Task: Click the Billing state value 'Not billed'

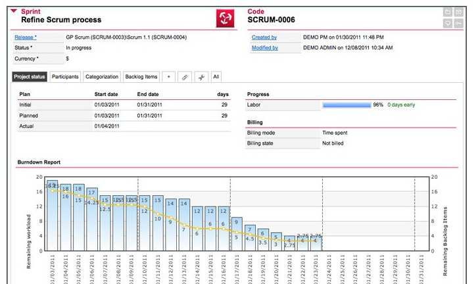Action: point(333,143)
